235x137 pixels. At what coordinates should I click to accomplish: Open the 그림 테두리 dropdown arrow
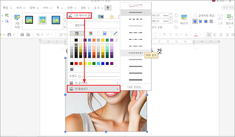pyautogui.click(x=89, y=15)
